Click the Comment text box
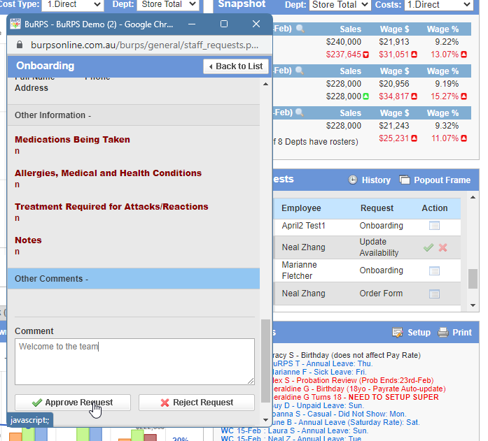 click(x=134, y=361)
